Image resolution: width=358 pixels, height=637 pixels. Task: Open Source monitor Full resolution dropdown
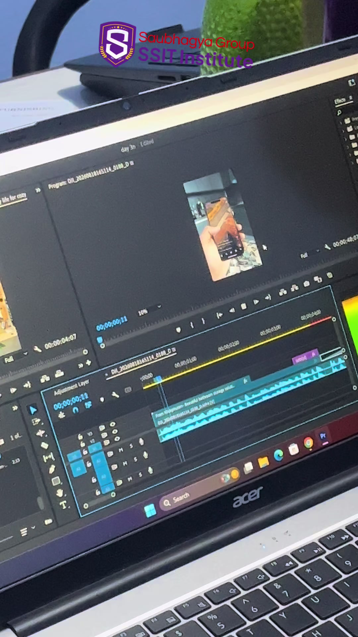16,357
